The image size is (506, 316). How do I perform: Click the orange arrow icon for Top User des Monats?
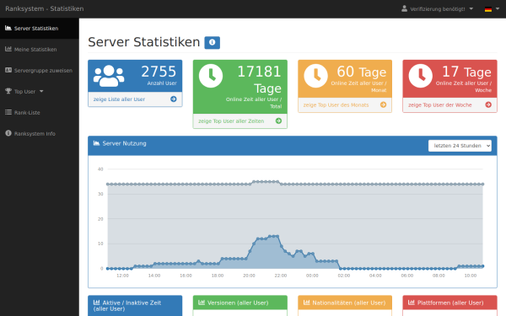[384, 104]
